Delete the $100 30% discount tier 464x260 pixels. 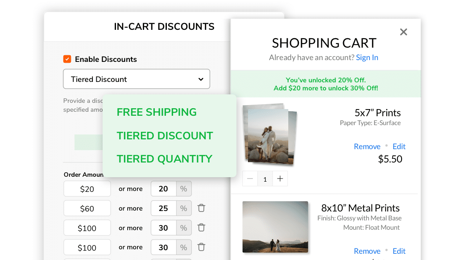(201, 227)
